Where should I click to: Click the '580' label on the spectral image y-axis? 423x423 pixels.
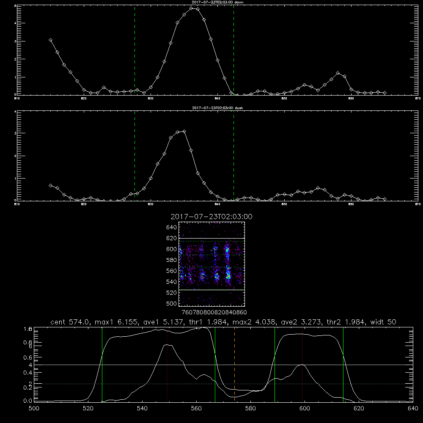171,260
